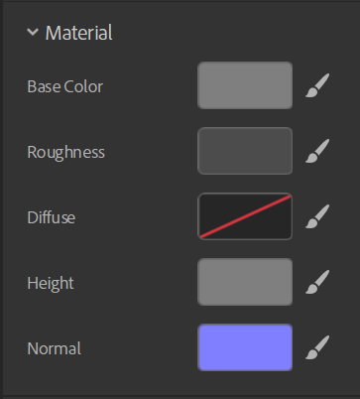Screen dimensions: 360x399
Task: Click the Material section header title
Action: [x=79, y=33]
